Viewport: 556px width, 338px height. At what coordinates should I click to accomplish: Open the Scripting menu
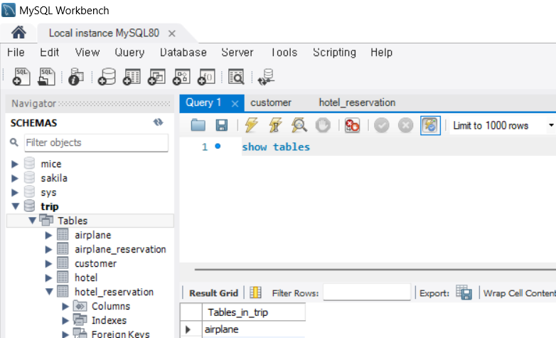[x=334, y=53]
